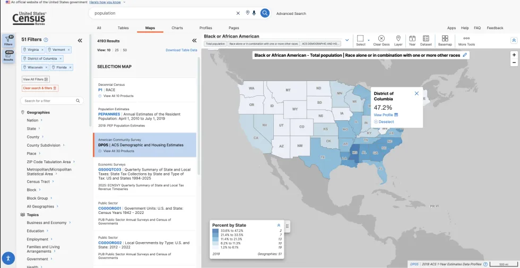
Task: Remove the Vermont filter chip
Action: 68,50
